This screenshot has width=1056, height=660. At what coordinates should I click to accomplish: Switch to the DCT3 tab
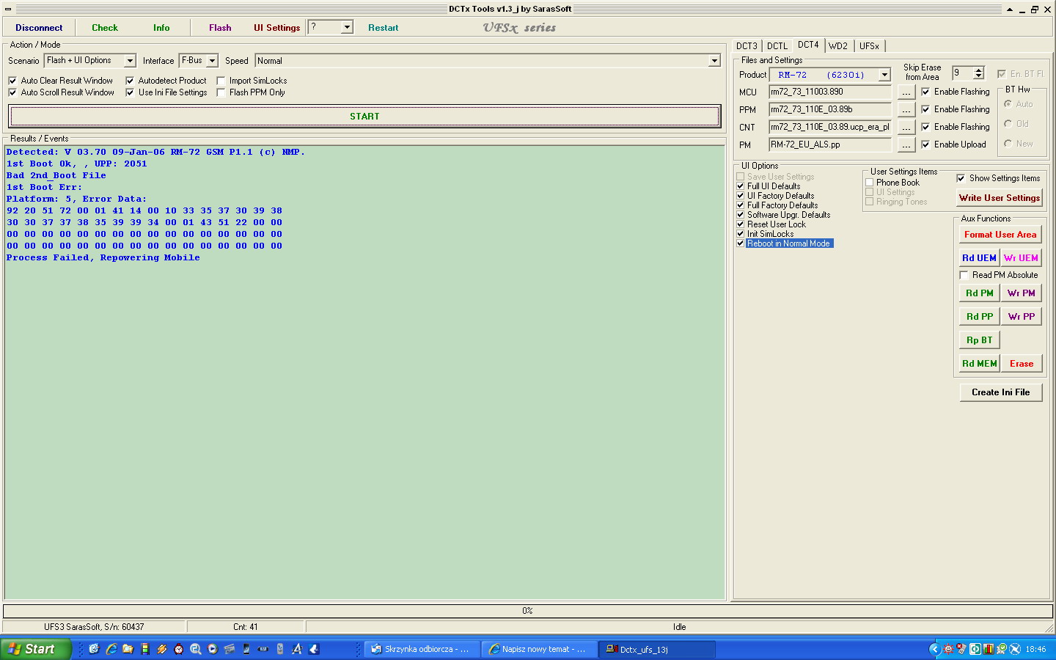tap(747, 46)
